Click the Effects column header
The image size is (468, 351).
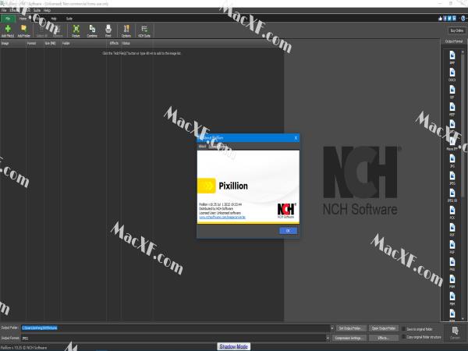pyautogui.click(x=114, y=43)
